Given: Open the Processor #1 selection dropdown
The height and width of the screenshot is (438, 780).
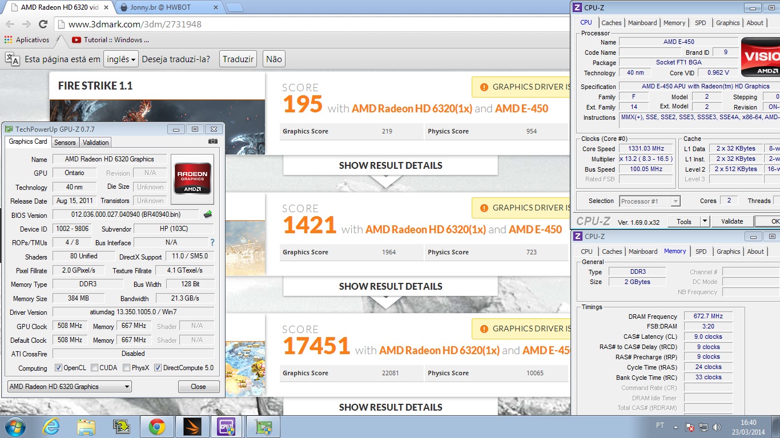Looking at the screenshot, I should tap(650, 201).
